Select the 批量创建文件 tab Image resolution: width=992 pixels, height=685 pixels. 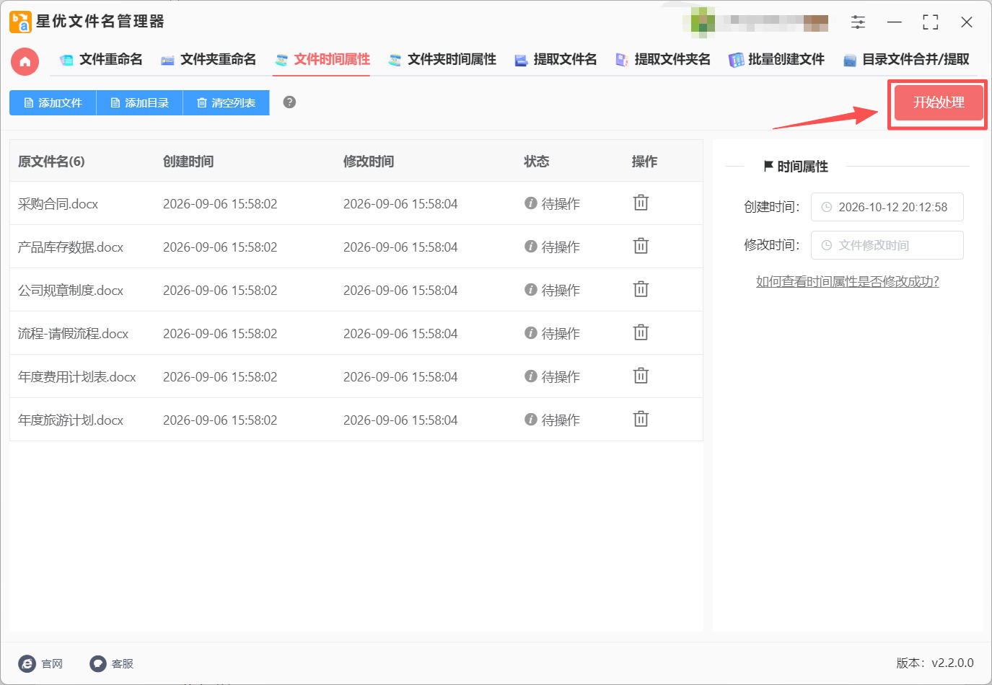776,60
